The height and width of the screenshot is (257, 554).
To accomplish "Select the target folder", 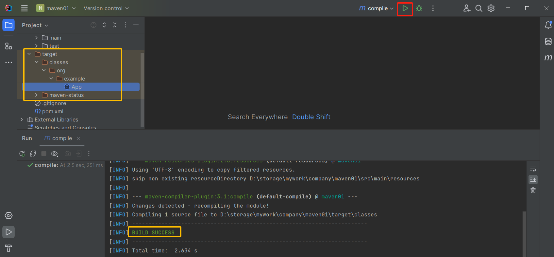I will click(x=46, y=54).
